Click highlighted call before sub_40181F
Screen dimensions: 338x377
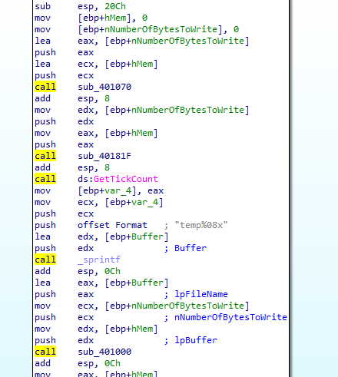pos(45,156)
